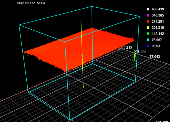Click the green 142.142 legend swatch

click(148, 34)
